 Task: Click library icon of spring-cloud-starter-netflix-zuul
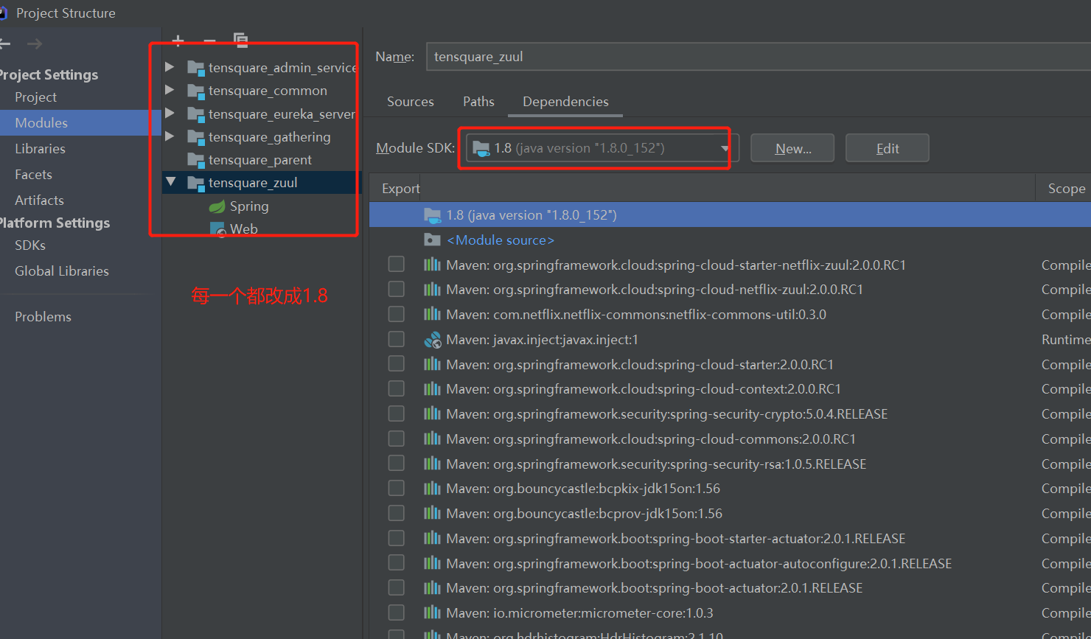coord(433,265)
